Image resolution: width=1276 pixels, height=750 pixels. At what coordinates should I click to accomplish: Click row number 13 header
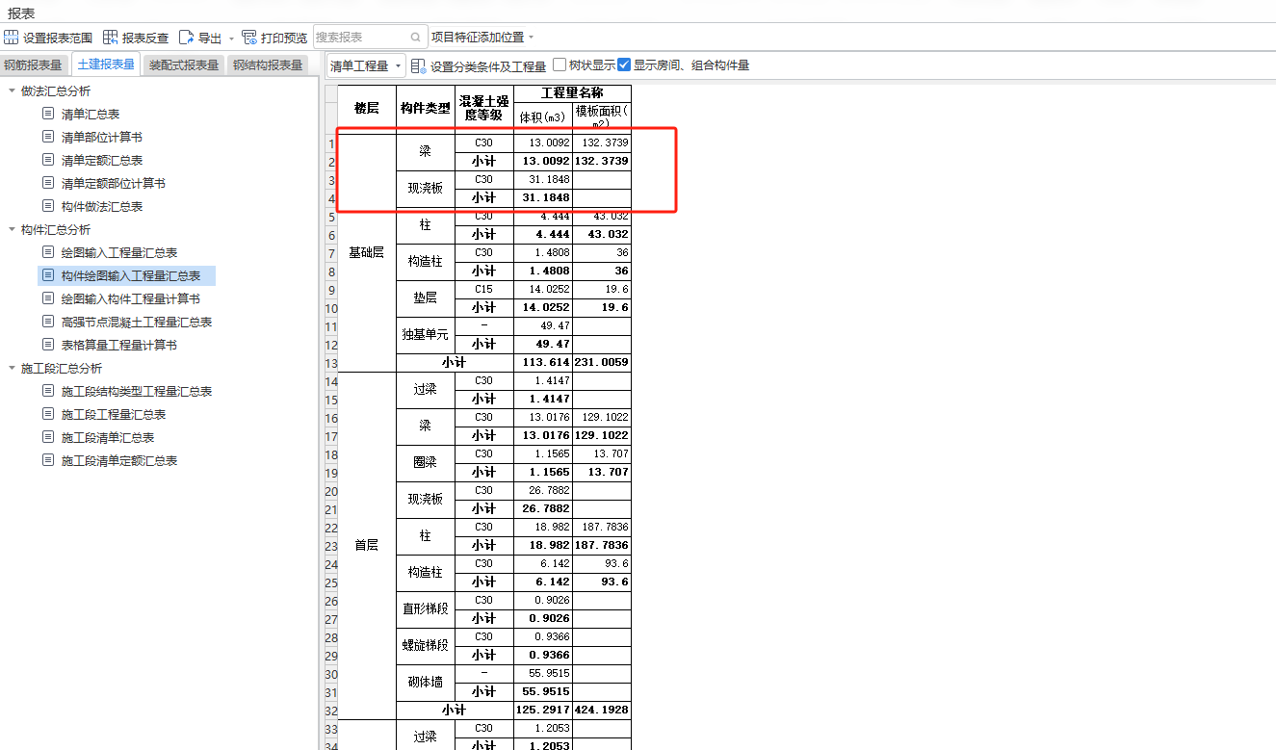click(x=331, y=363)
